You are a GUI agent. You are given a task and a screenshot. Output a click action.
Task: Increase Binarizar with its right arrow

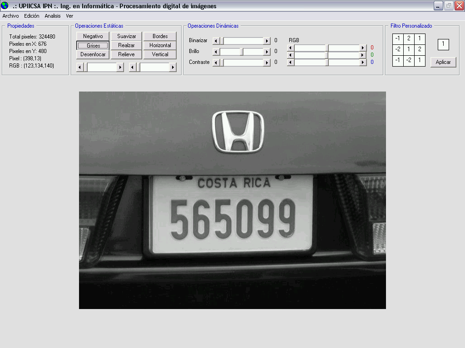pos(267,41)
